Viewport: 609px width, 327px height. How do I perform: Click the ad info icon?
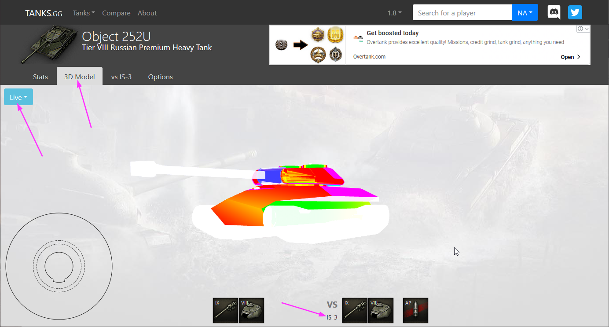580,29
